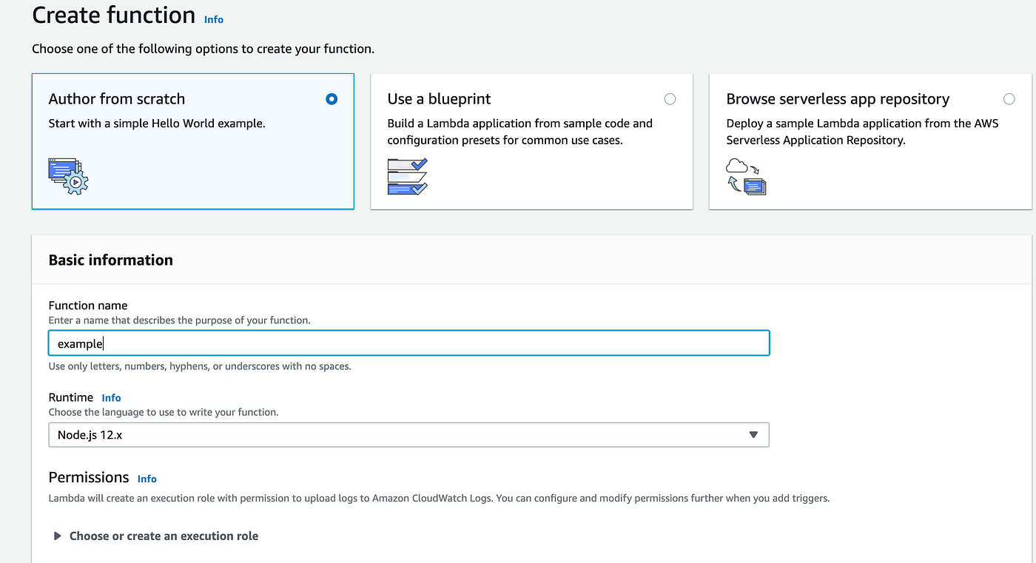This screenshot has height=563, width=1036.
Task: Select the Browse serverless app repository radio button
Action: pos(1009,98)
